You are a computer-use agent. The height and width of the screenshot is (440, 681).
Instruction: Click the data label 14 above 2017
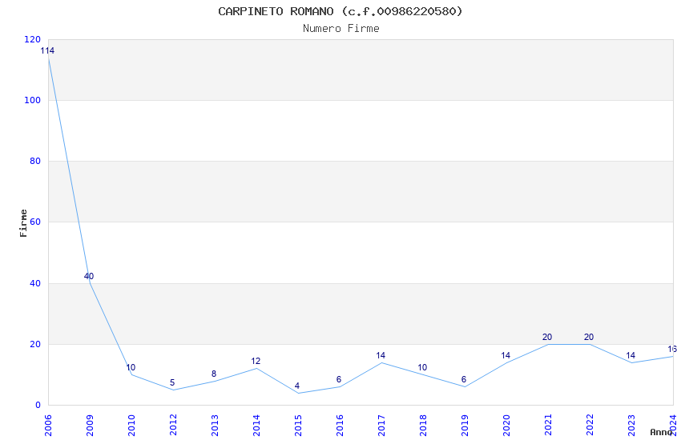click(x=381, y=355)
